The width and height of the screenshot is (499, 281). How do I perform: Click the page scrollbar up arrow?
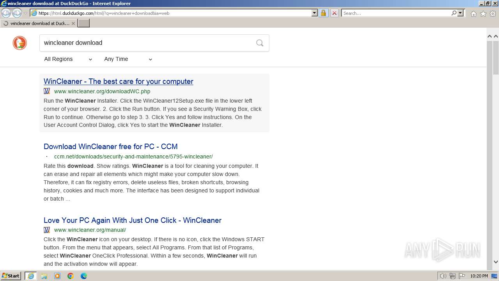490,36
